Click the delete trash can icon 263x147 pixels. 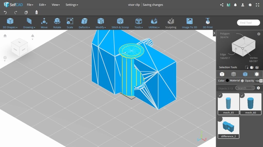[x=36, y=13]
